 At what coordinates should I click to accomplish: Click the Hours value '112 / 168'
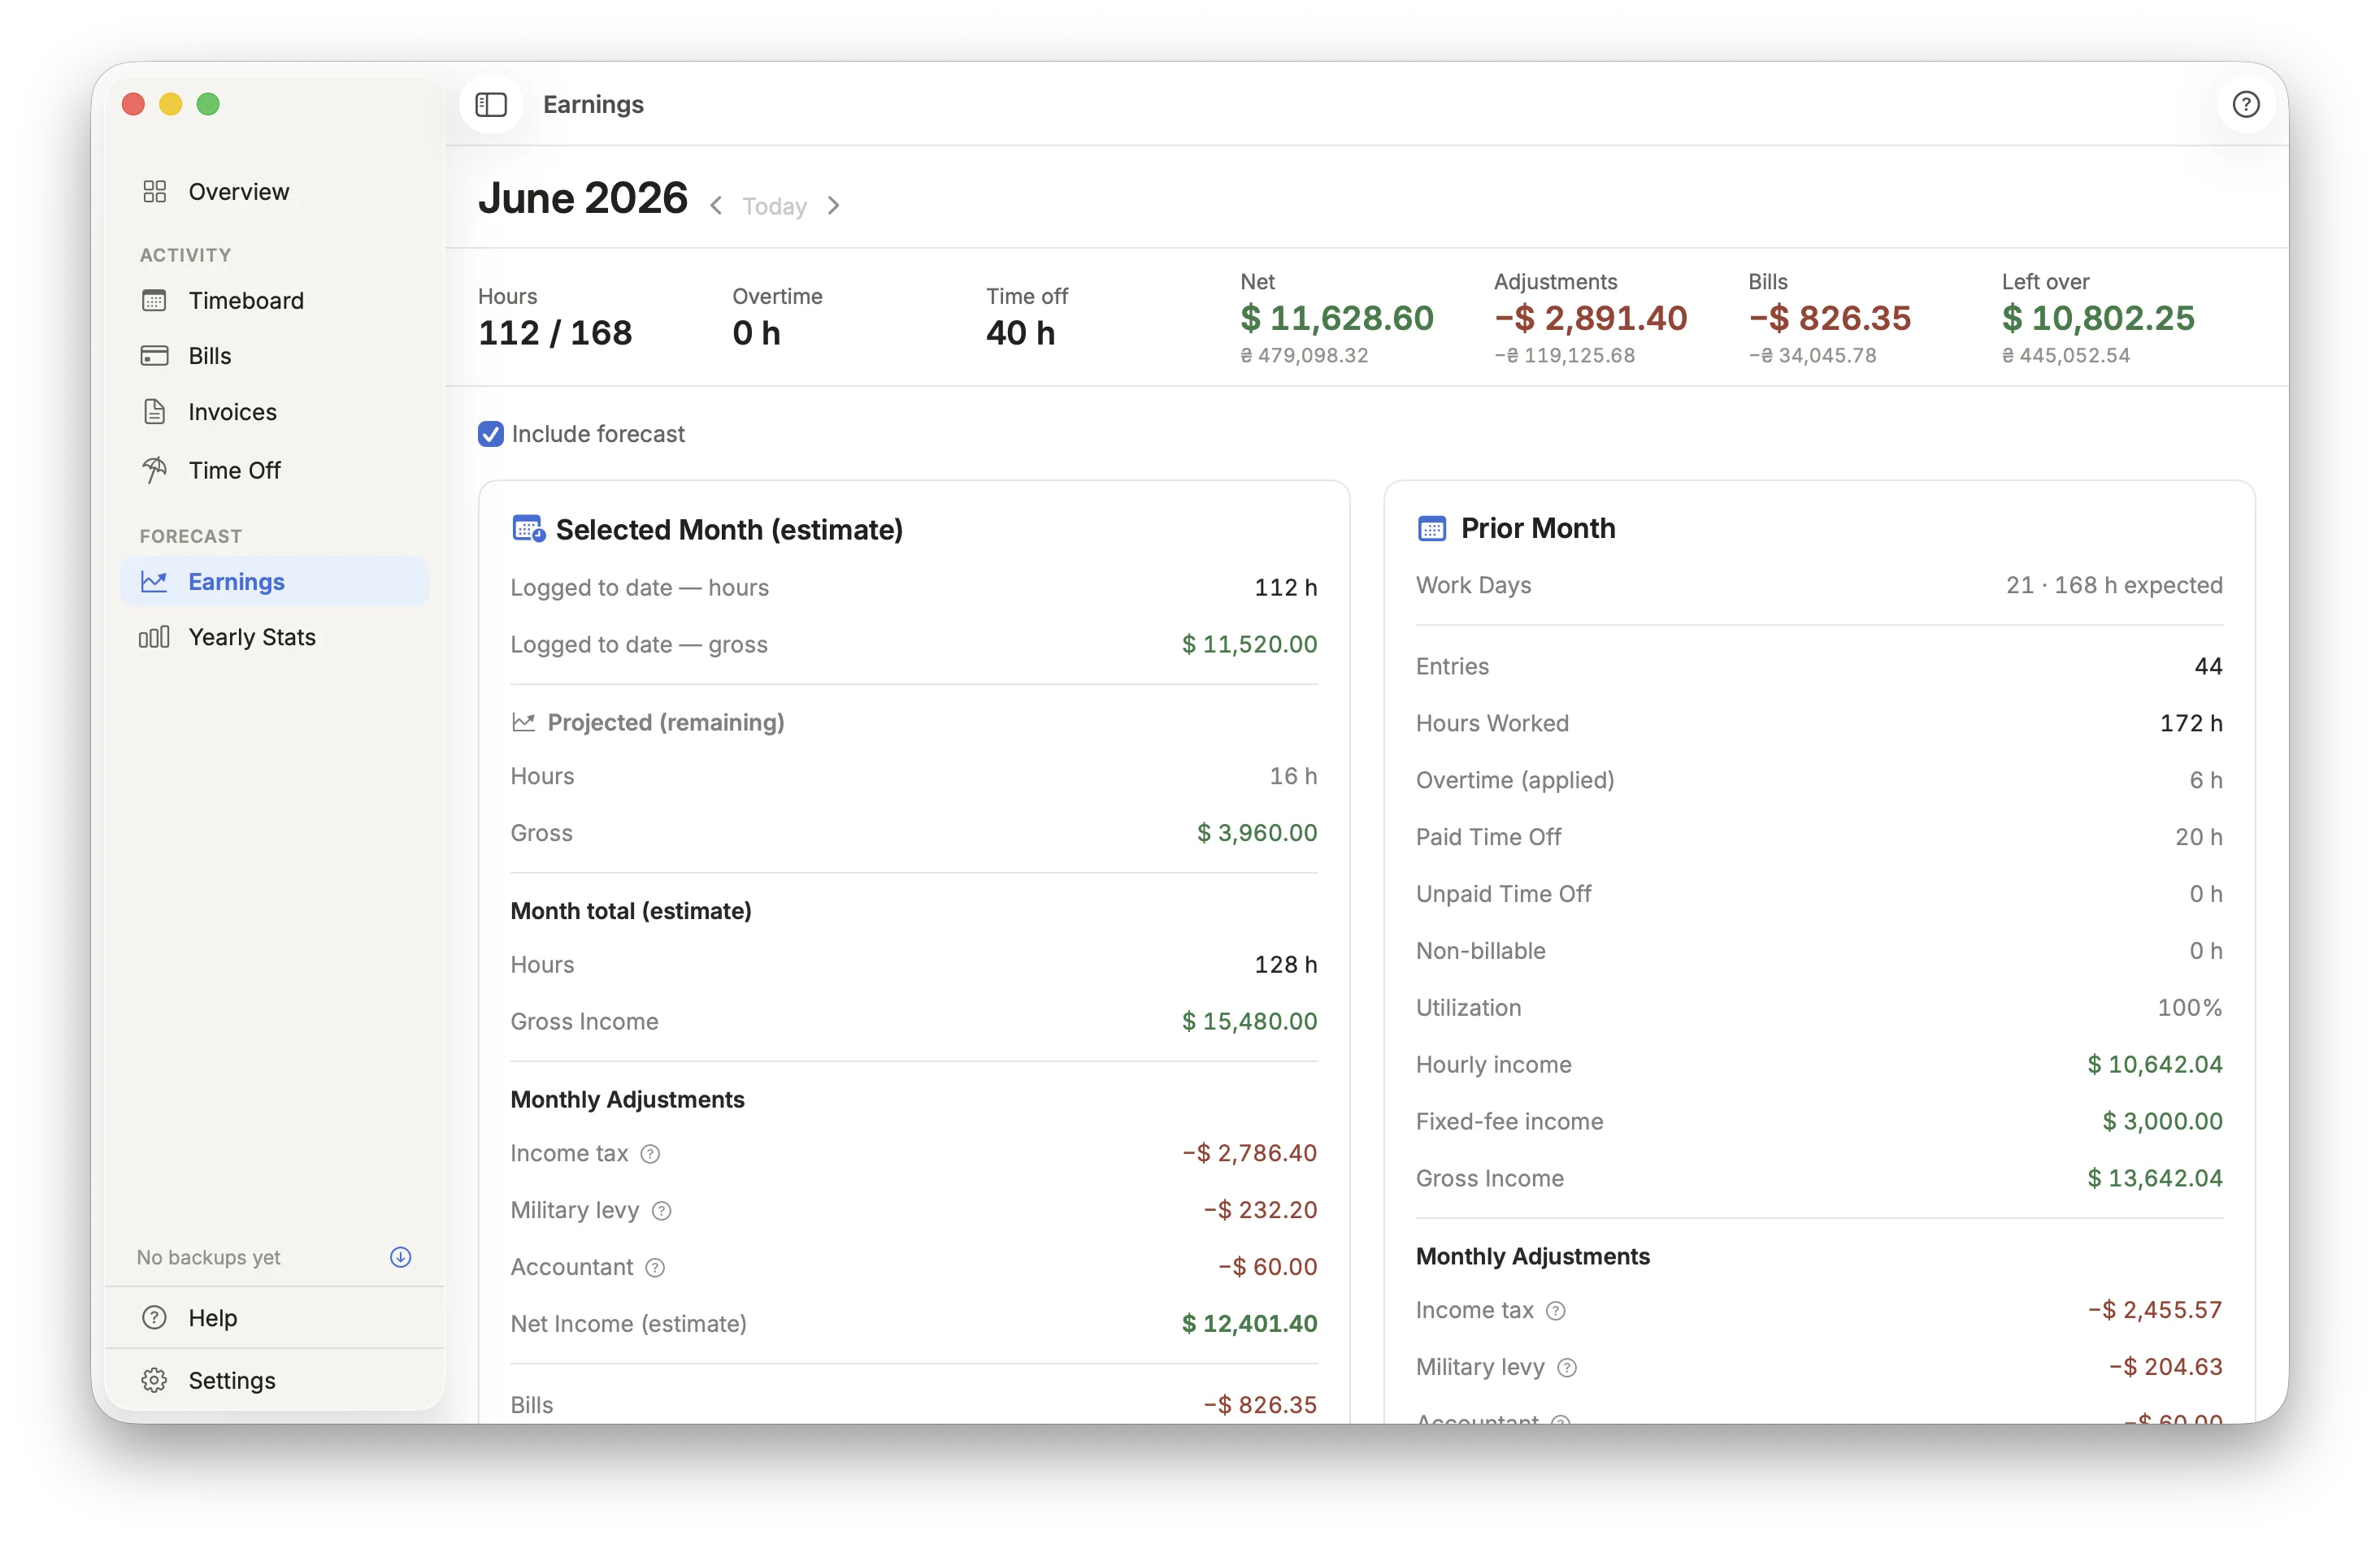coord(555,332)
